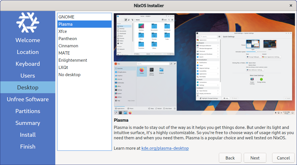
Task: Choose the Xfce desktop option
Action: point(63,31)
